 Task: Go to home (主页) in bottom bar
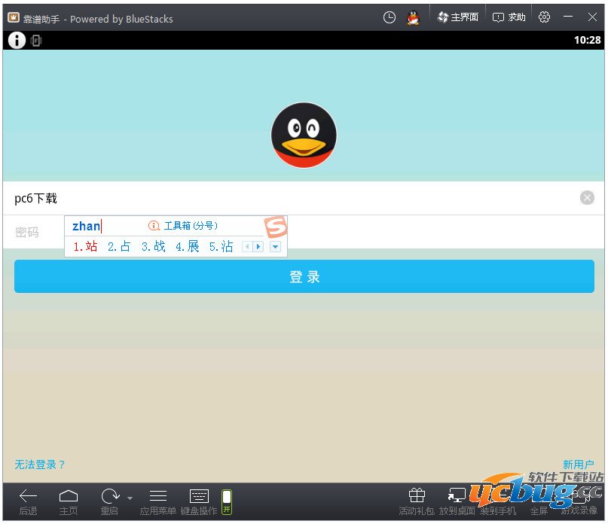click(69, 495)
